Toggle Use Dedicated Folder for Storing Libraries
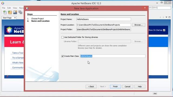The image size is (173, 97). [62, 37]
